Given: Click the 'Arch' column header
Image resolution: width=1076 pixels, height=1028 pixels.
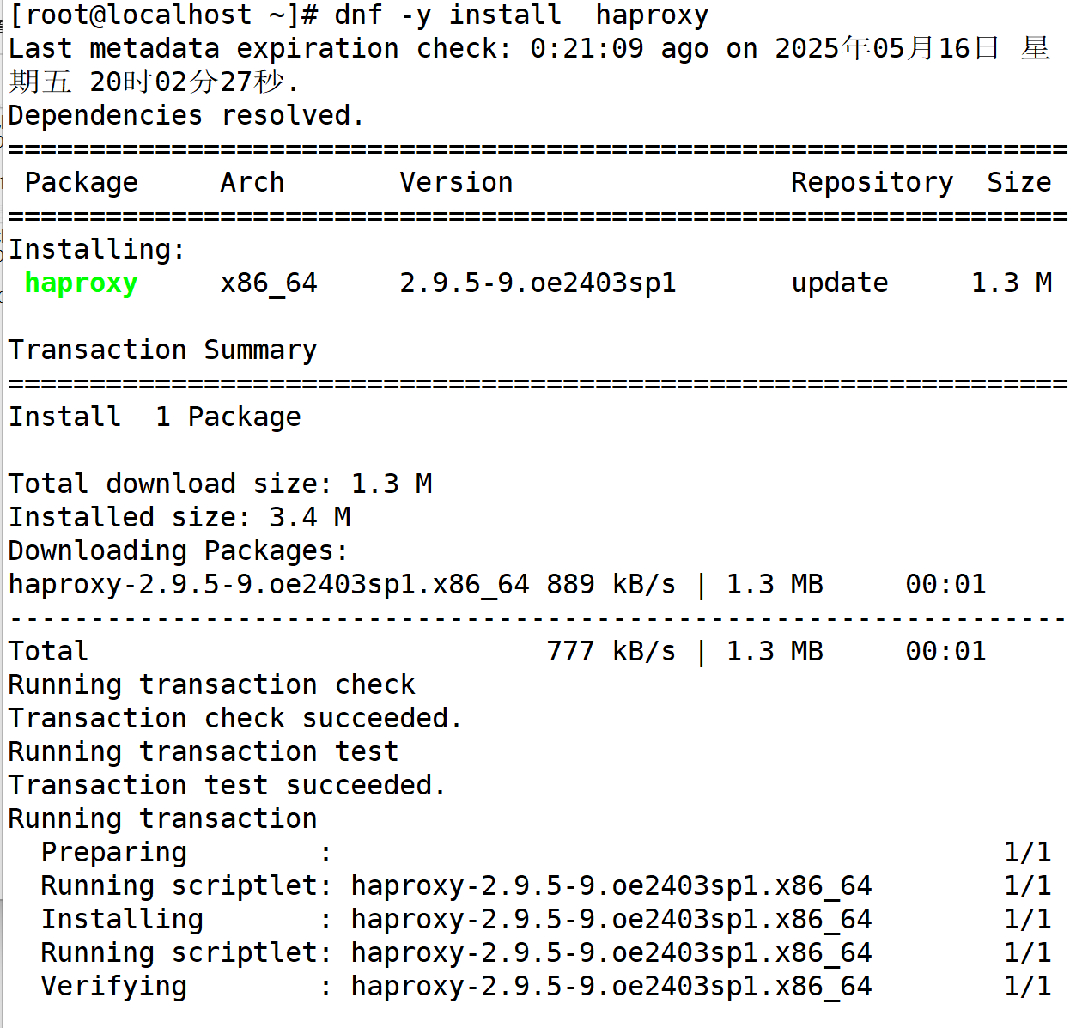Looking at the screenshot, I should (x=252, y=182).
